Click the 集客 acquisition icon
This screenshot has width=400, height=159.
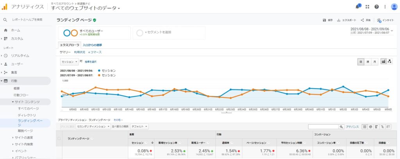coord(5,72)
